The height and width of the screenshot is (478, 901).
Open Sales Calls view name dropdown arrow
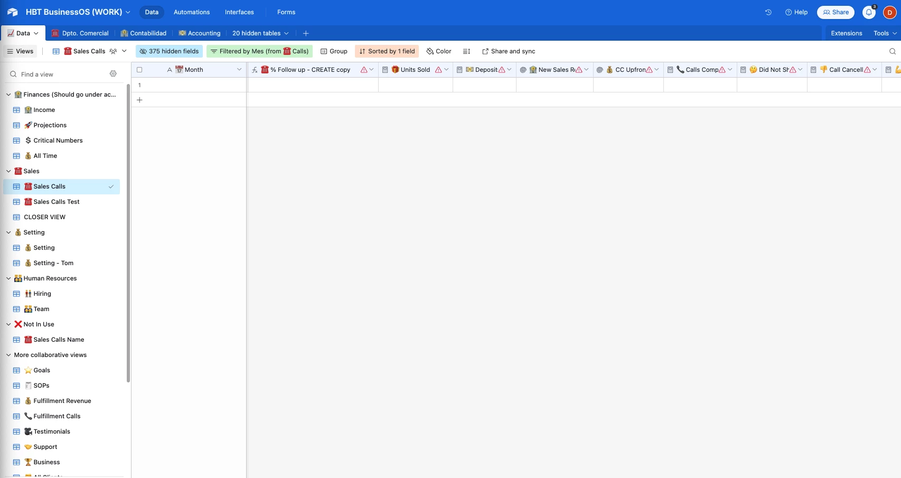tap(124, 51)
